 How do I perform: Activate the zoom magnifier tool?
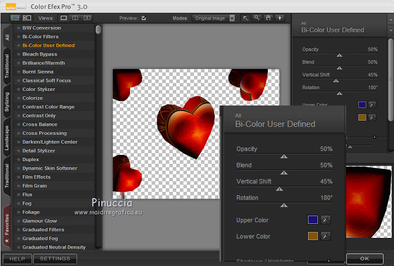tap(256, 18)
